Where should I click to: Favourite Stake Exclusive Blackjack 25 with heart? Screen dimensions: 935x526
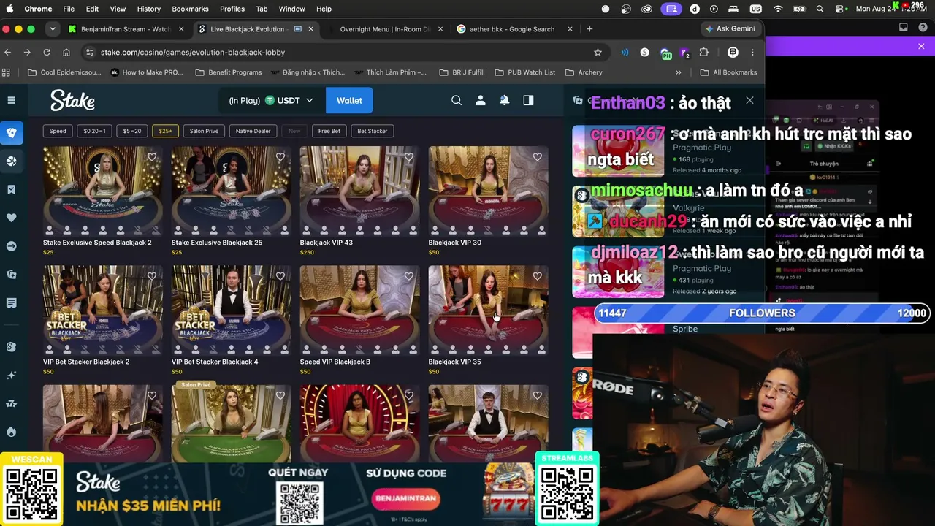[x=280, y=157]
